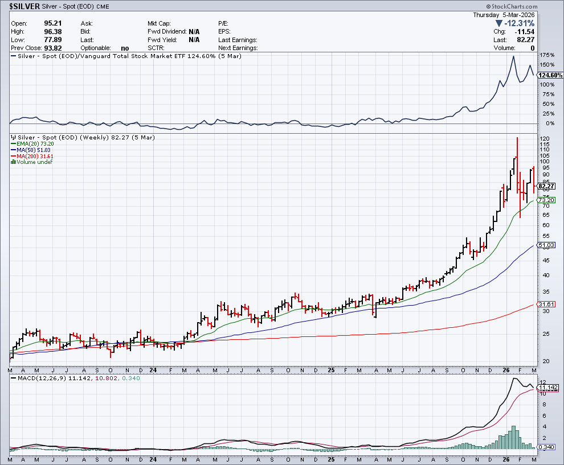Click the 82.27 last price tag
564x465 pixels.
(546, 186)
